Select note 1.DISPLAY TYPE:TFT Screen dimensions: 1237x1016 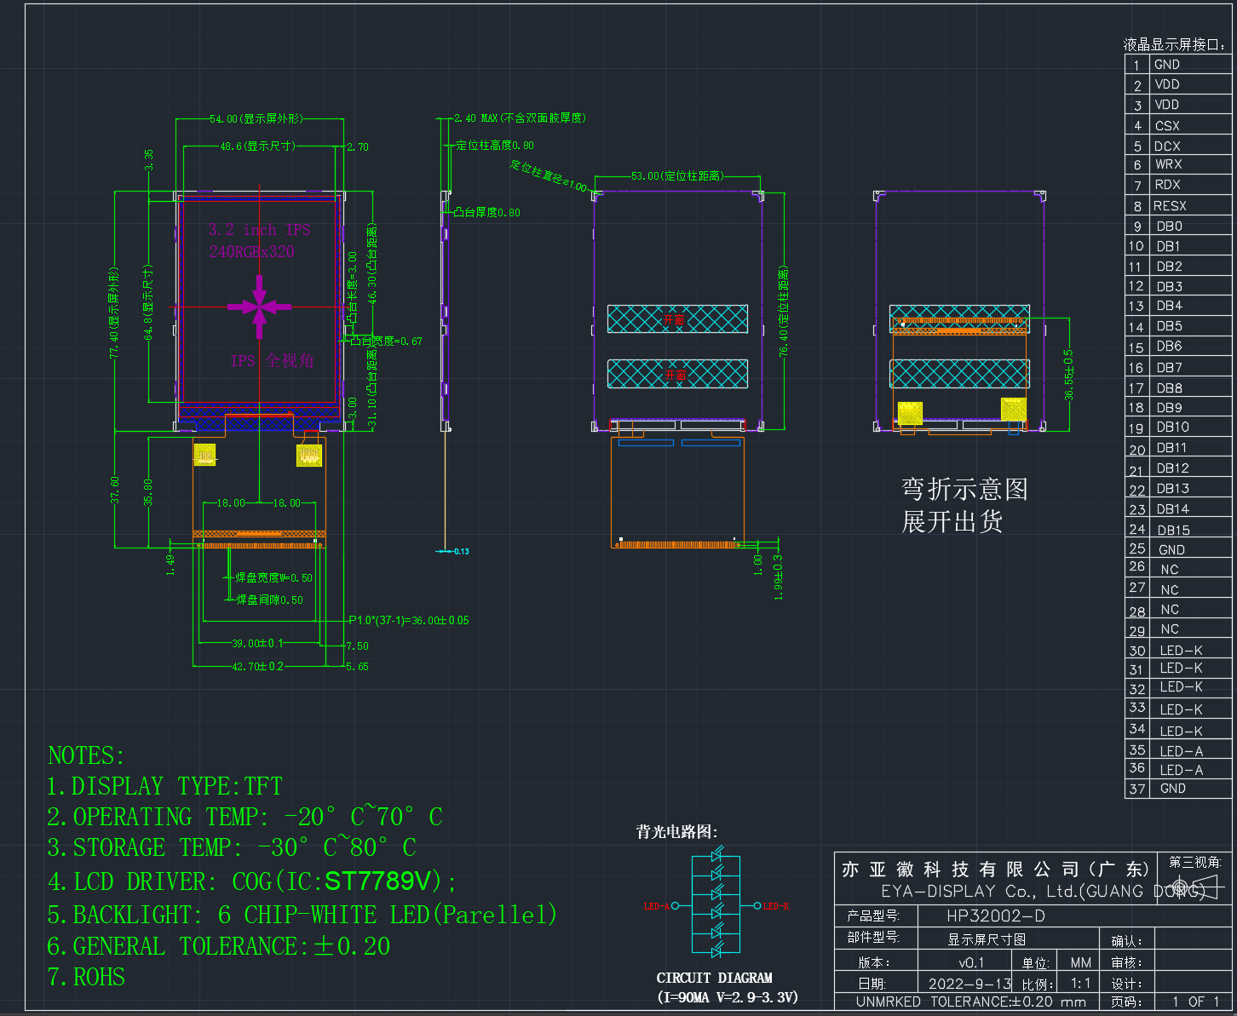[x=164, y=786]
